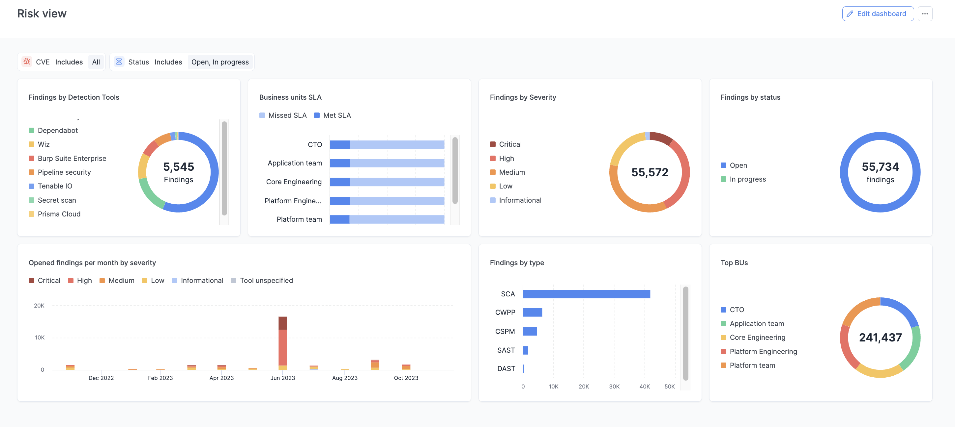This screenshot has width=955, height=427.
Task: Toggle Informational in Opened findings legend
Action: (198, 280)
